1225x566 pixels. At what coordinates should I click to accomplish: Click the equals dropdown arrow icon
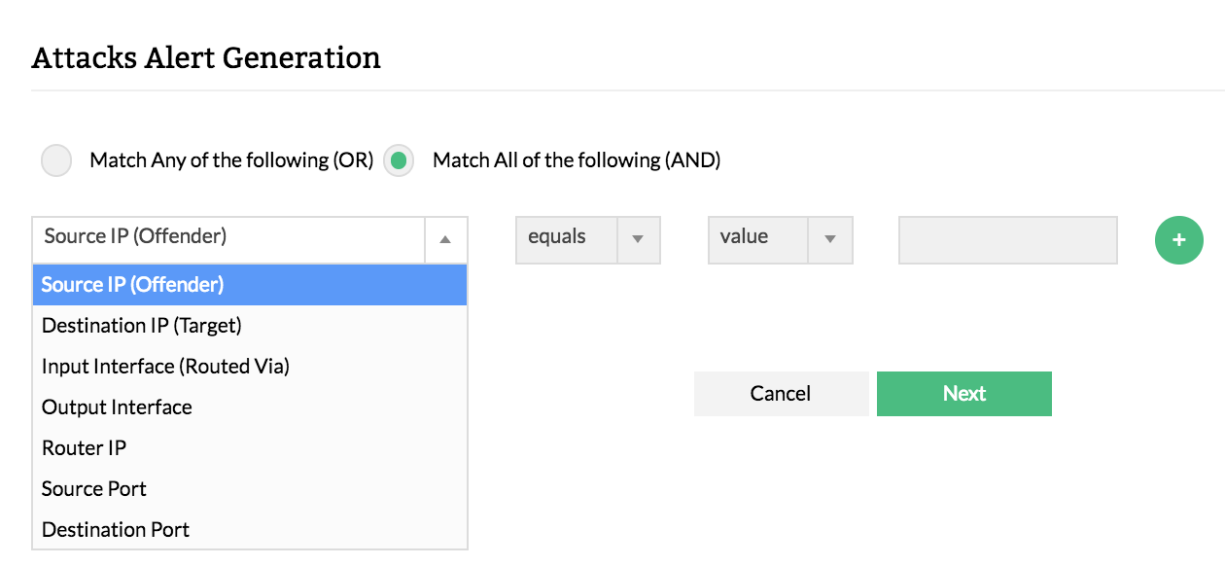[x=639, y=239]
